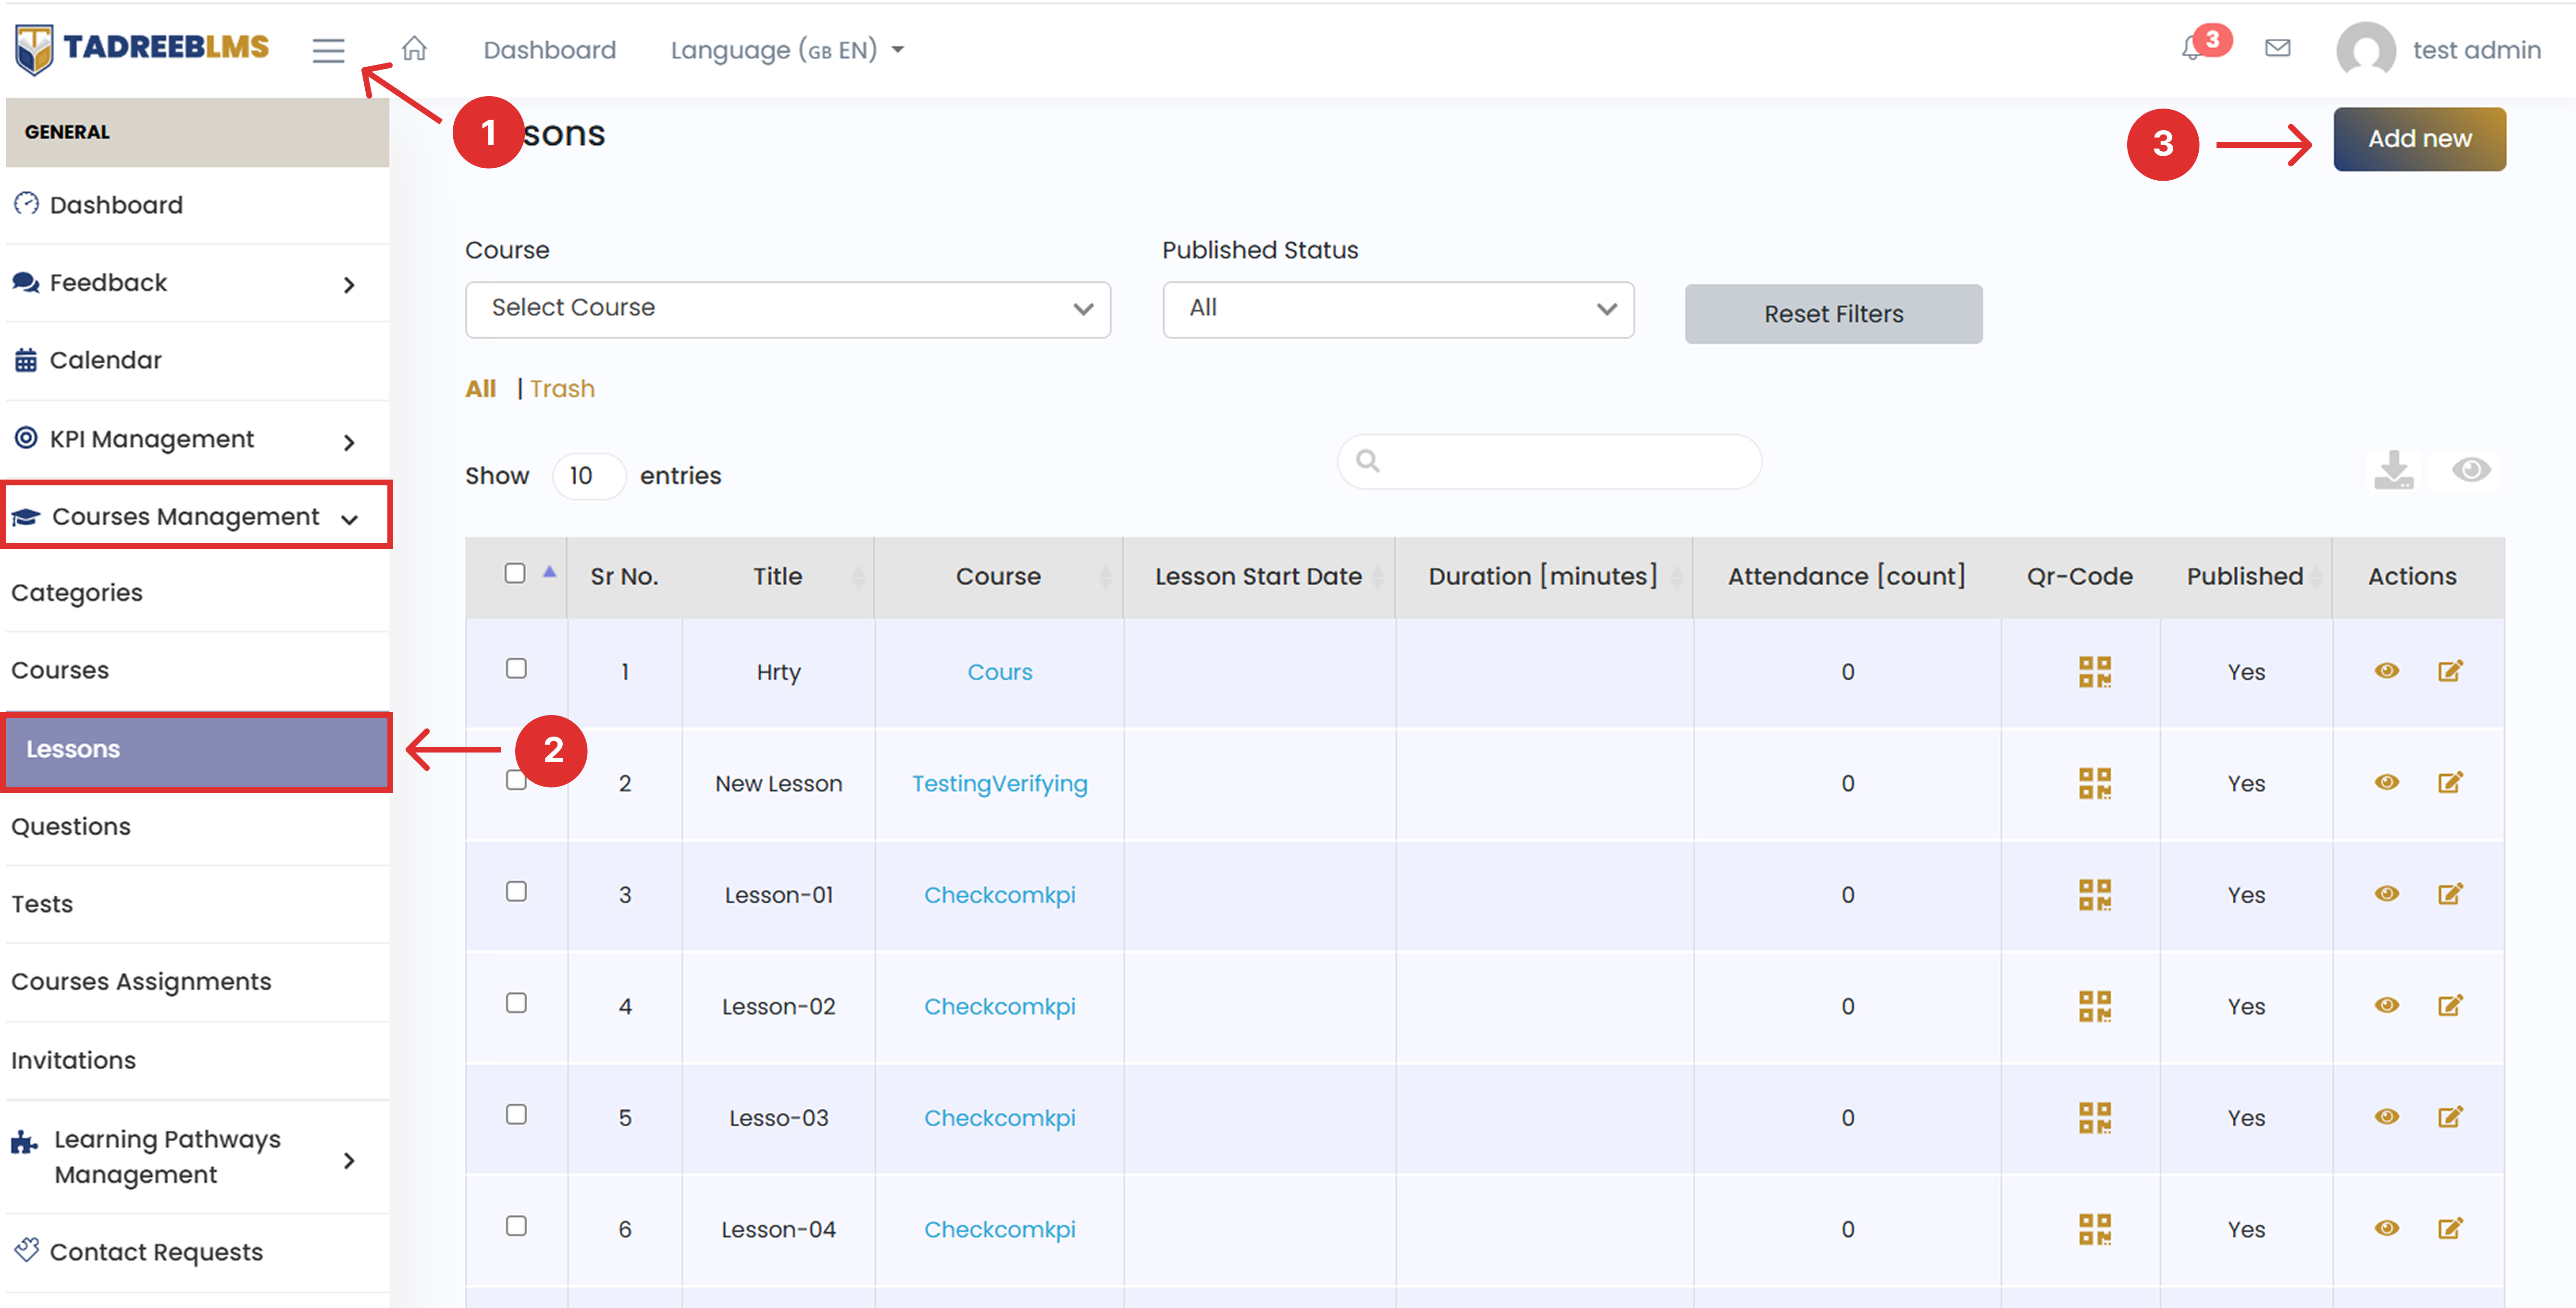The height and width of the screenshot is (1308, 2576).
Task: View Lesson-04 details eye icon
Action: pyautogui.click(x=2387, y=1228)
